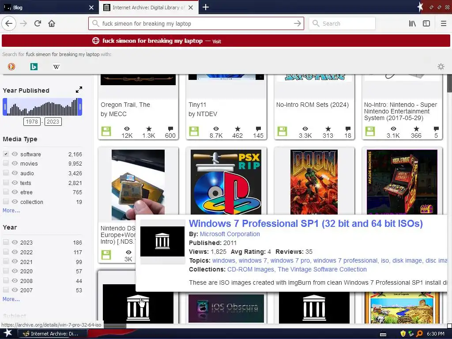Open the Library bookmarks icon
Viewport: 452px width, 339px height.
click(412, 24)
